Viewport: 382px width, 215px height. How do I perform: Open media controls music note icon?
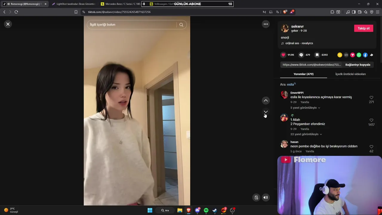348,12
